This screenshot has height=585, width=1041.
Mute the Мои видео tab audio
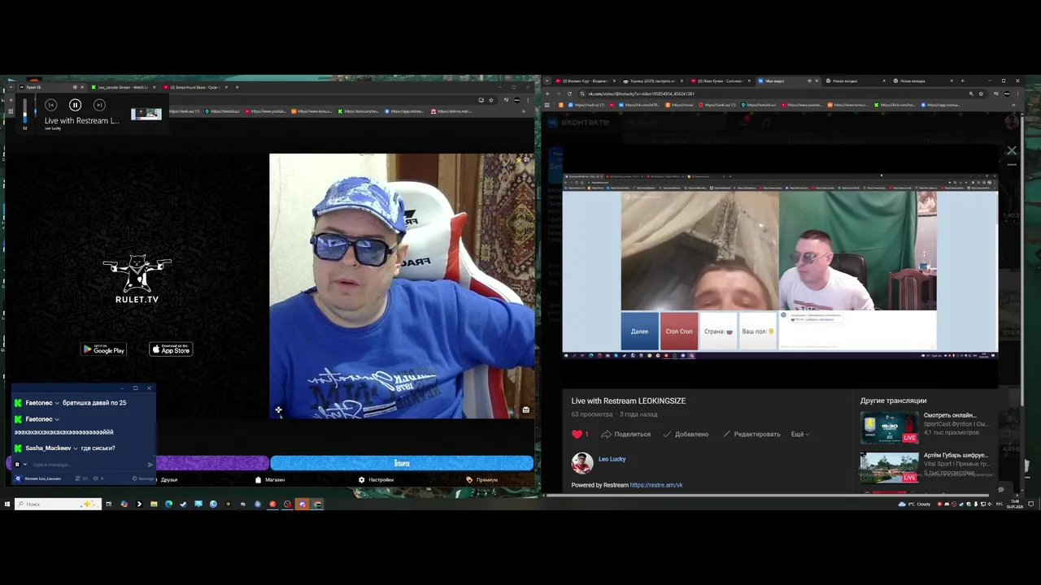[808, 80]
